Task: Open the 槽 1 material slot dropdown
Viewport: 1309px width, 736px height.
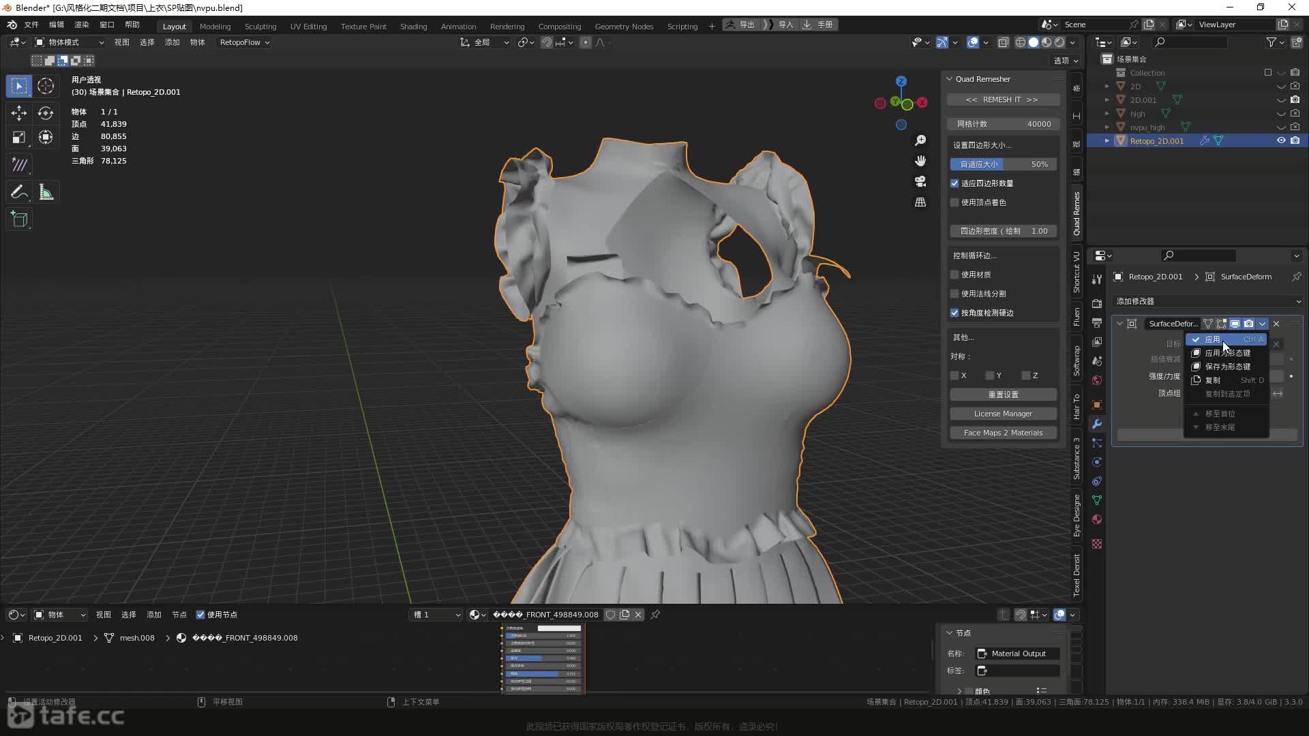Action: pyautogui.click(x=436, y=615)
